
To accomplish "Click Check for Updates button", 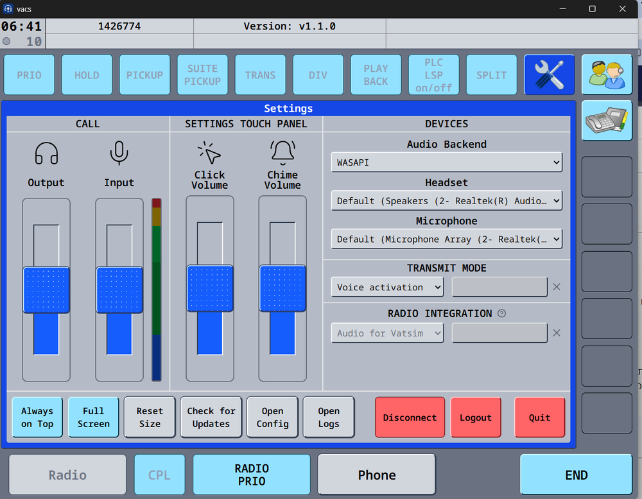I will pos(211,417).
